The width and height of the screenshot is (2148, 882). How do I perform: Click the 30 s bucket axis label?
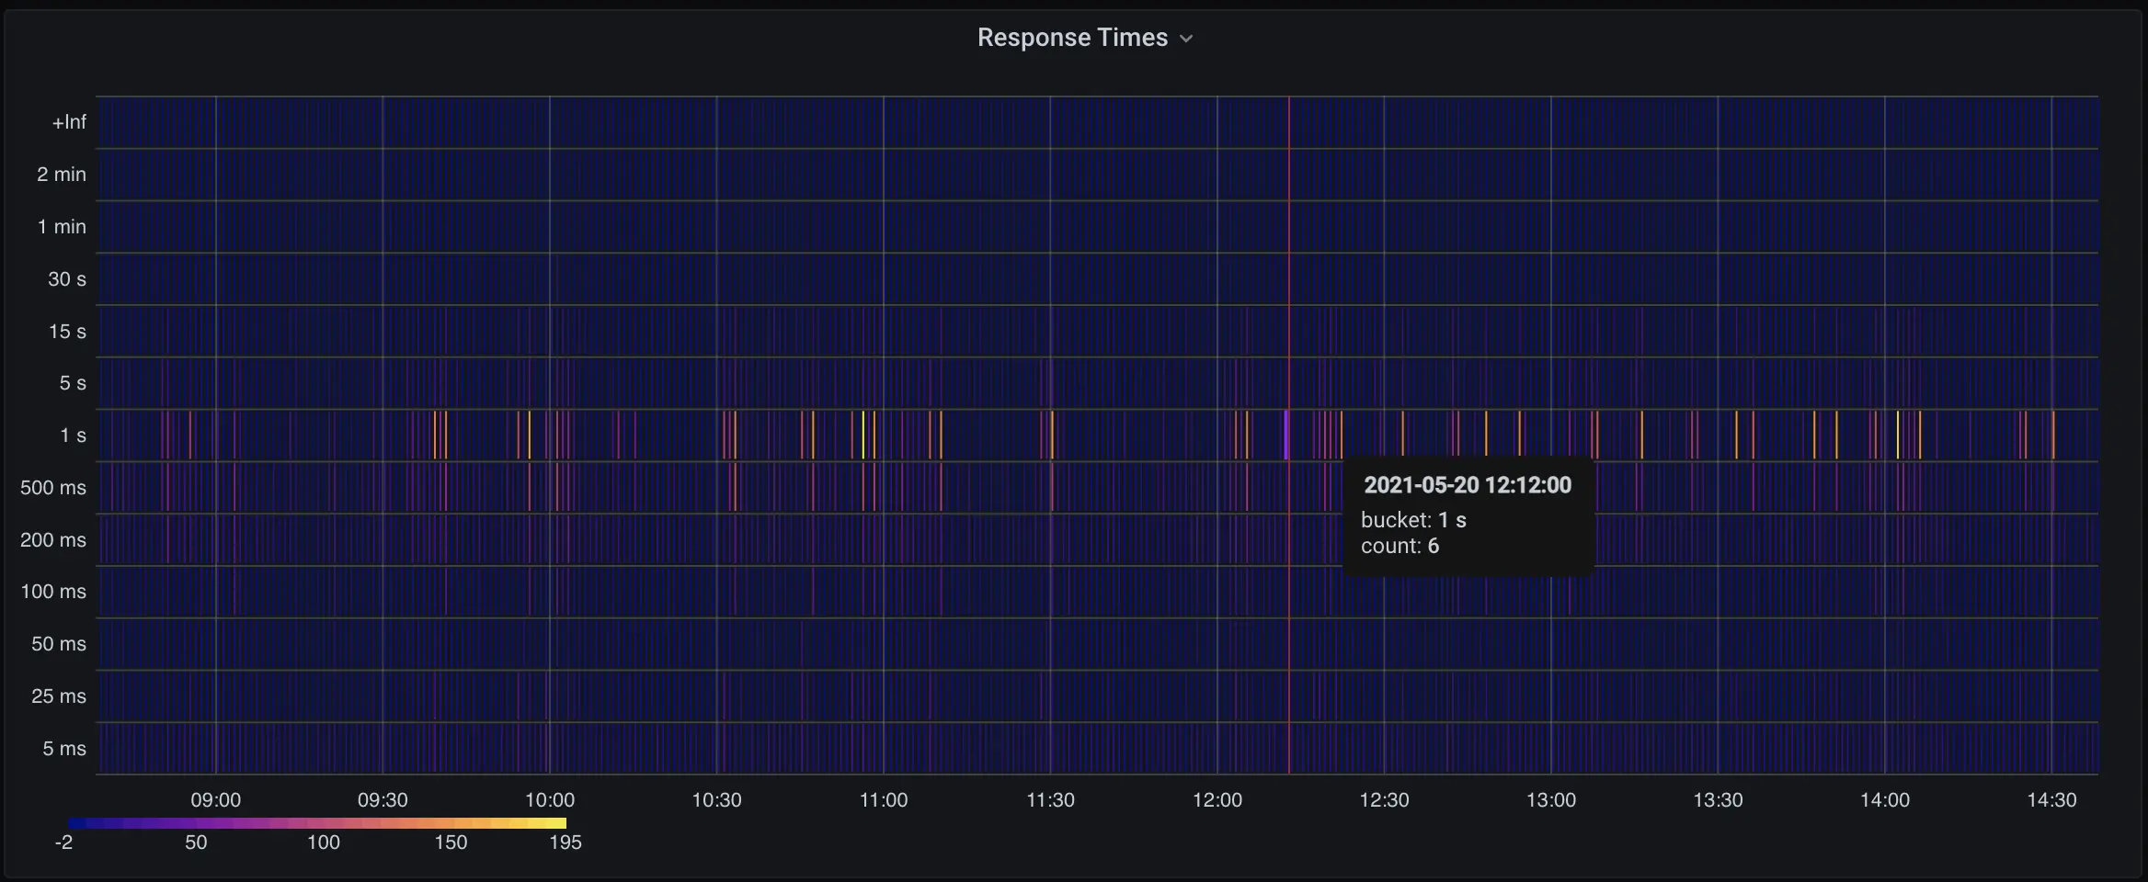[x=67, y=279]
